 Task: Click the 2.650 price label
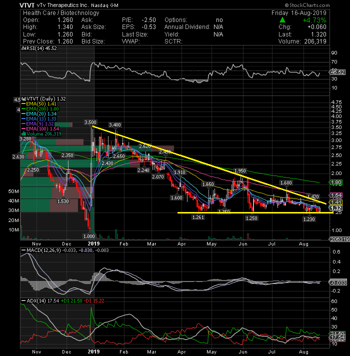(119, 156)
